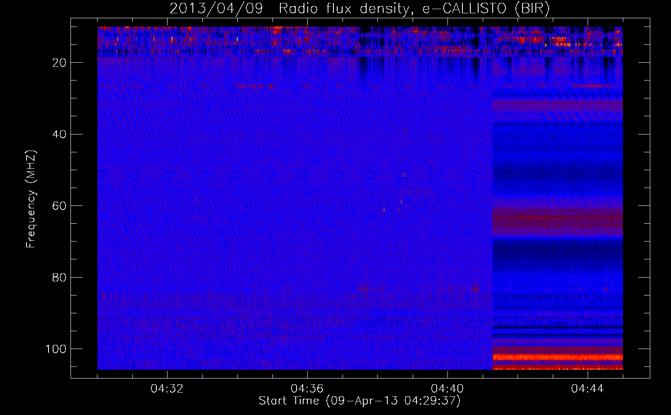The width and height of the screenshot is (671, 415).
Task: Click the '80' frequency tick label
Action: point(60,277)
